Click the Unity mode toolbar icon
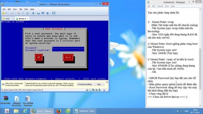 pyautogui.click(x=48, y=13)
